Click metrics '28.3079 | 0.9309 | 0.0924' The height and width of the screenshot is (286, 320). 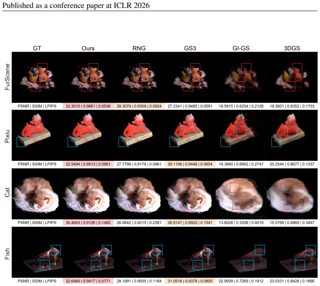coord(139,106)
